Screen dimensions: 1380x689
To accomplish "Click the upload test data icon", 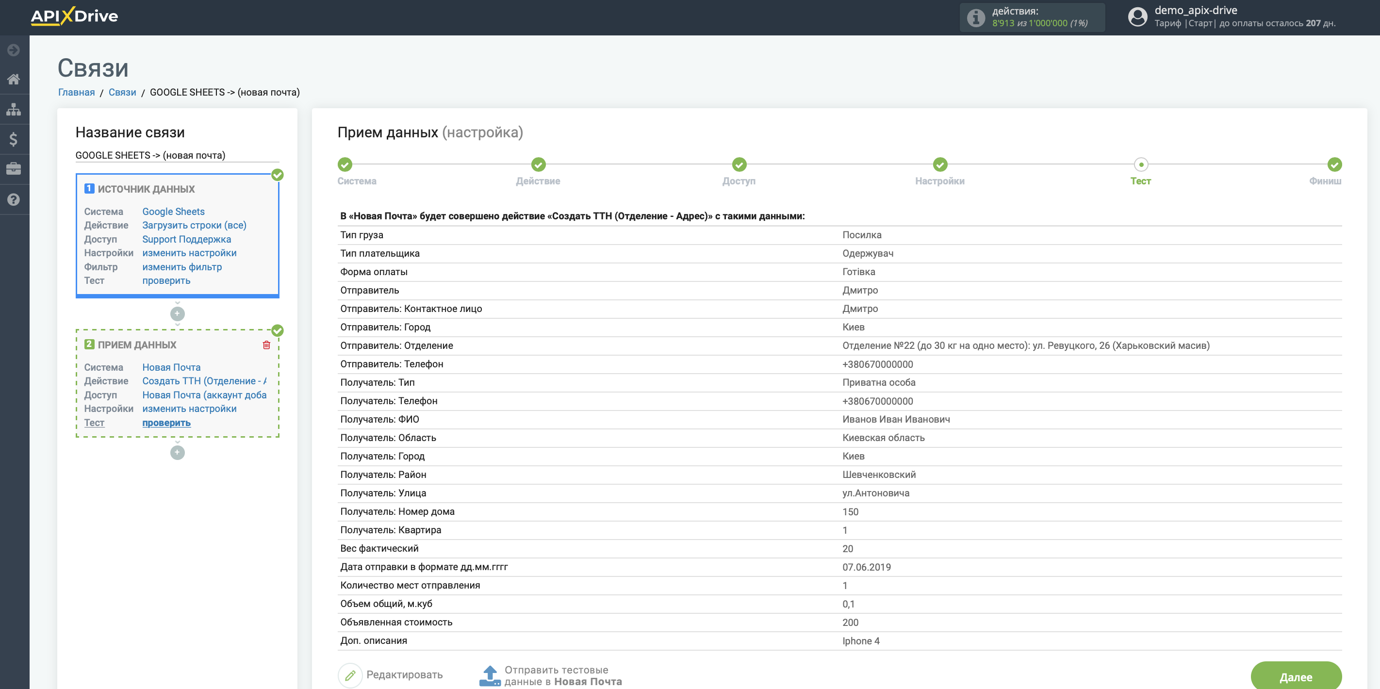I will 490,675.
